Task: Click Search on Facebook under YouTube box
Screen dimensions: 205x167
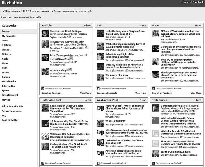Action: coord(51,93)
